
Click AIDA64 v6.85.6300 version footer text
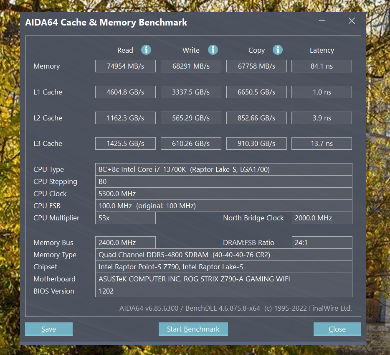(x=236, y=309)
